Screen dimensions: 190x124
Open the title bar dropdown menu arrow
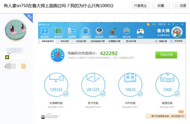pyautogui.click(x=173, y=24)
